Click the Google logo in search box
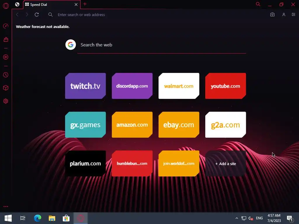 pyautogui.click(x=71, y=45)
